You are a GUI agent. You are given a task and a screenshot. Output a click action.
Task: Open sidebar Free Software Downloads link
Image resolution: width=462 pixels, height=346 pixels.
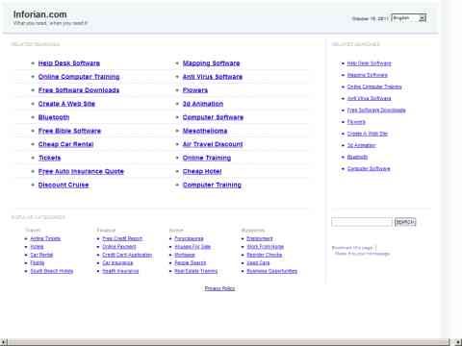click(376, 111)
